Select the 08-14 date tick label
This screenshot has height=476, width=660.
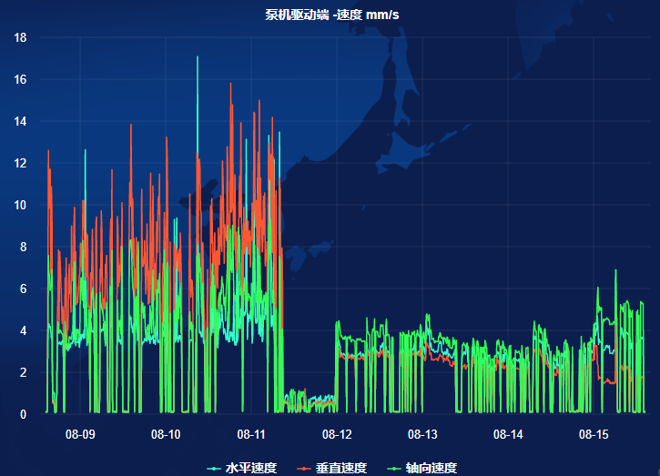pos(508,435)
